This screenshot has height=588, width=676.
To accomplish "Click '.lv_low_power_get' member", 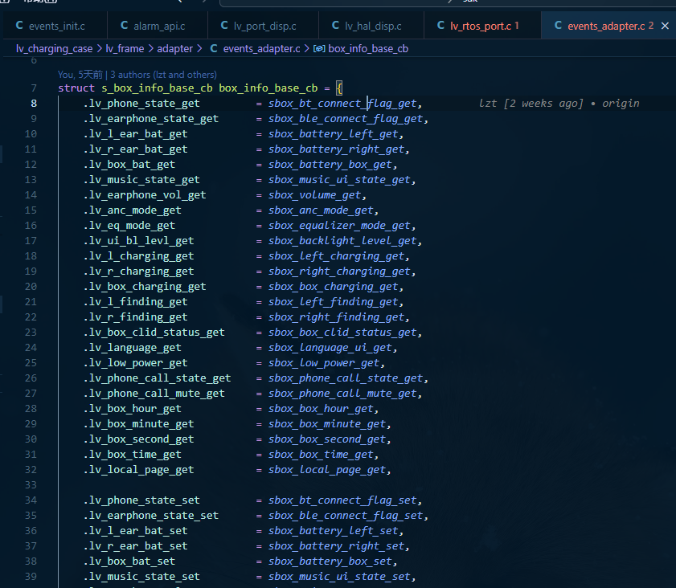I will (135, 363).
